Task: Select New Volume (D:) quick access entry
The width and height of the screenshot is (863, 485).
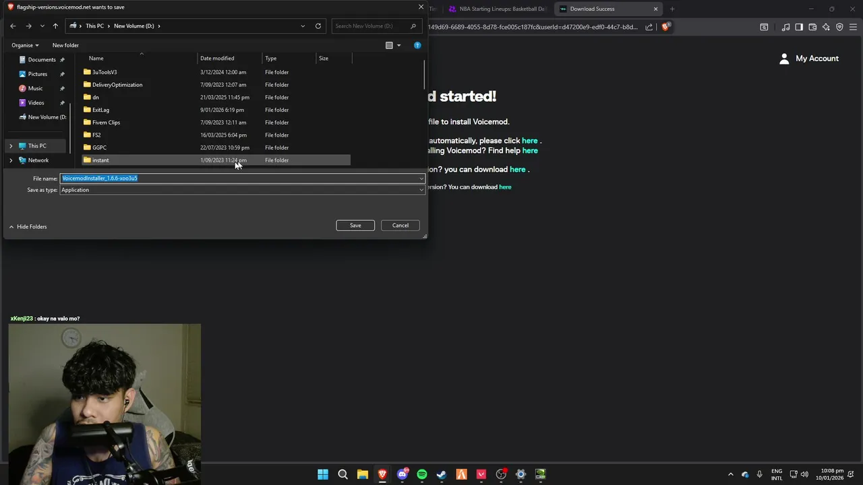Action: click(x=43, y=117)
